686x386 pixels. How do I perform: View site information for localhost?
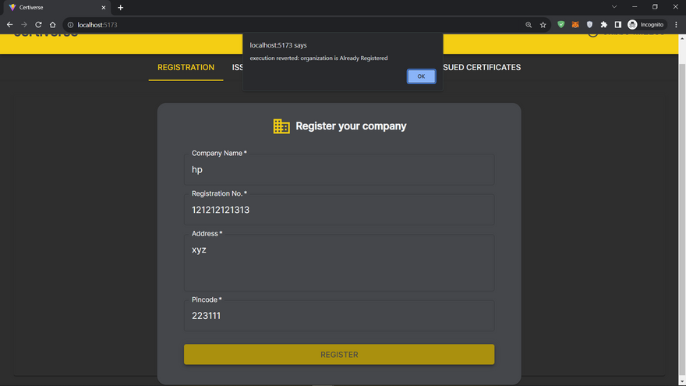[x=71, y=25]
